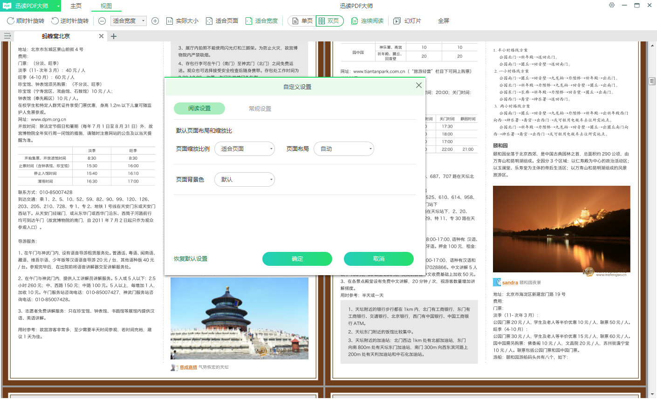Screen dimensions: 657x399
Task: Click the 联系方式: 010-85007428 text
Action: click(45, 192)
